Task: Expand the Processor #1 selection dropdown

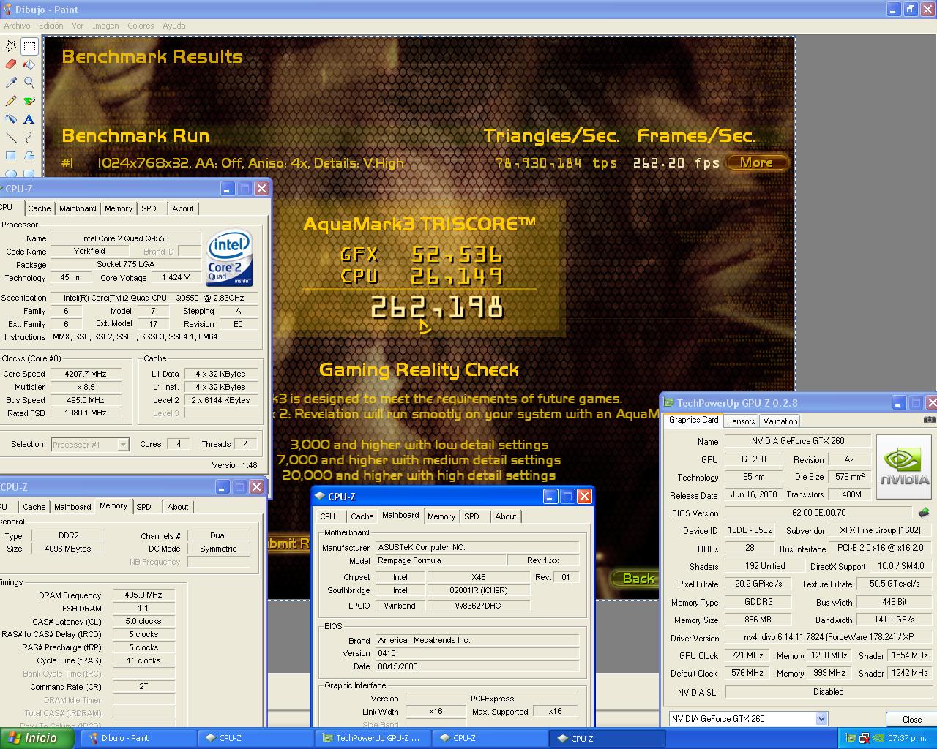Action: (123, 445)
